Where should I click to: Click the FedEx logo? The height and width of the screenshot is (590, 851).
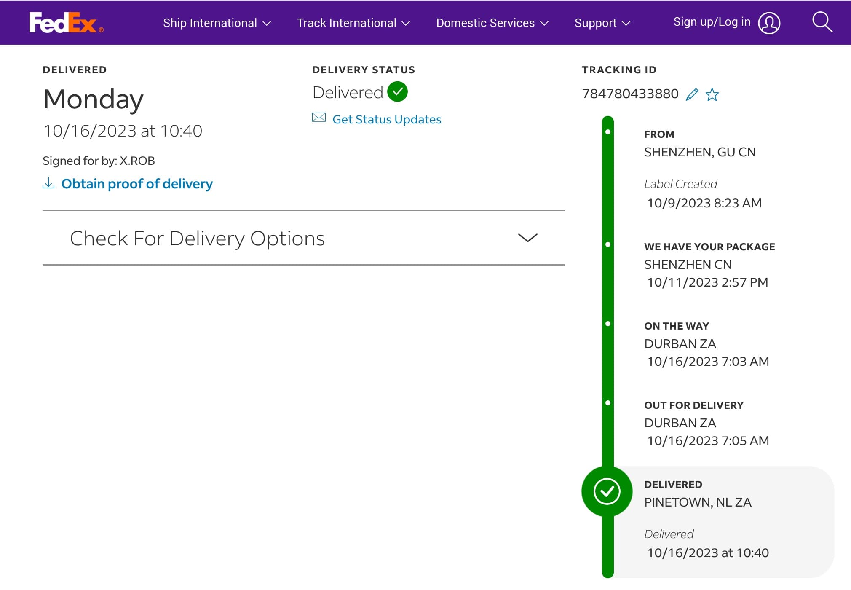(x=67, y=22)
